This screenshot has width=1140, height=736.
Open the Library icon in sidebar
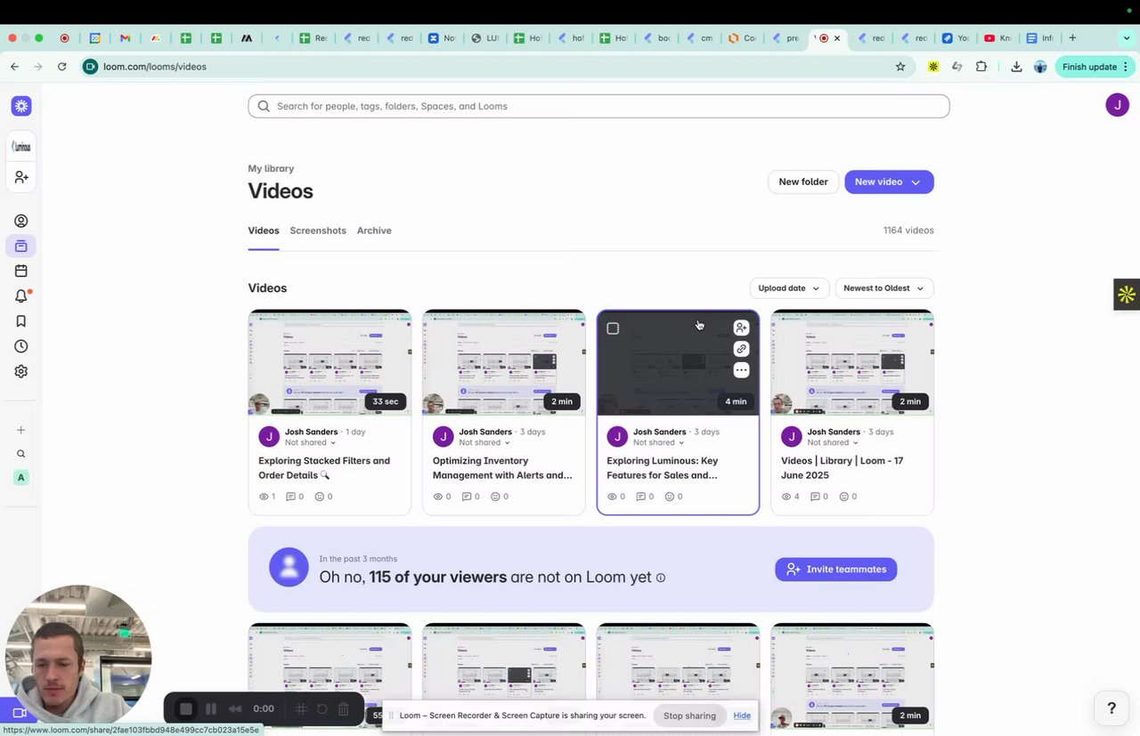[x=21, y=246]
